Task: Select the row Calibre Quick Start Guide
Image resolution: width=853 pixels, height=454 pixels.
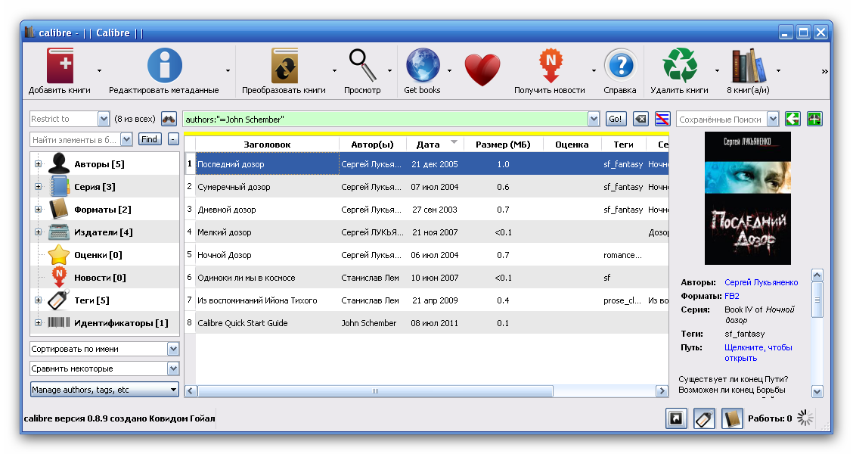Action: (x=426, y=323)
